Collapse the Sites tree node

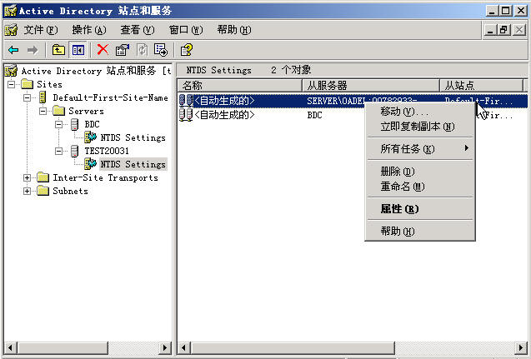point(12,84)
